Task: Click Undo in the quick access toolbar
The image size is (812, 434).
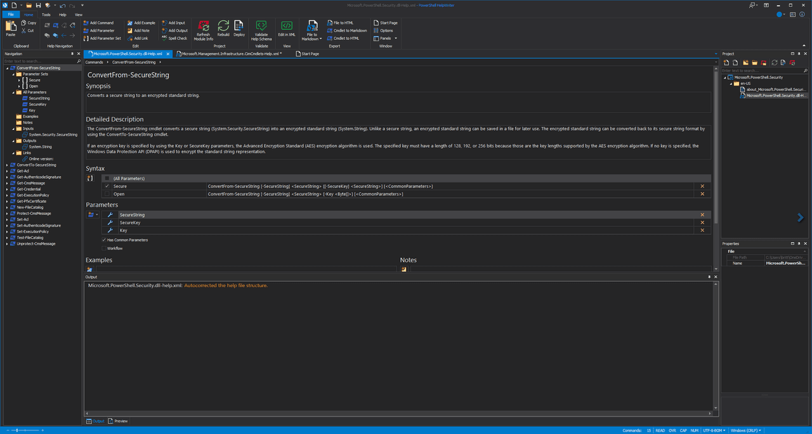Action: click(x=62, y=5)
